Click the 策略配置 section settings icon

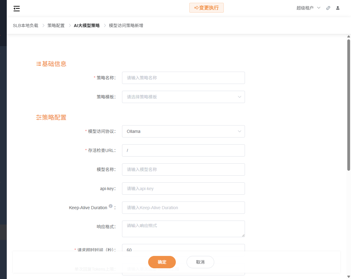pos(38,117)
